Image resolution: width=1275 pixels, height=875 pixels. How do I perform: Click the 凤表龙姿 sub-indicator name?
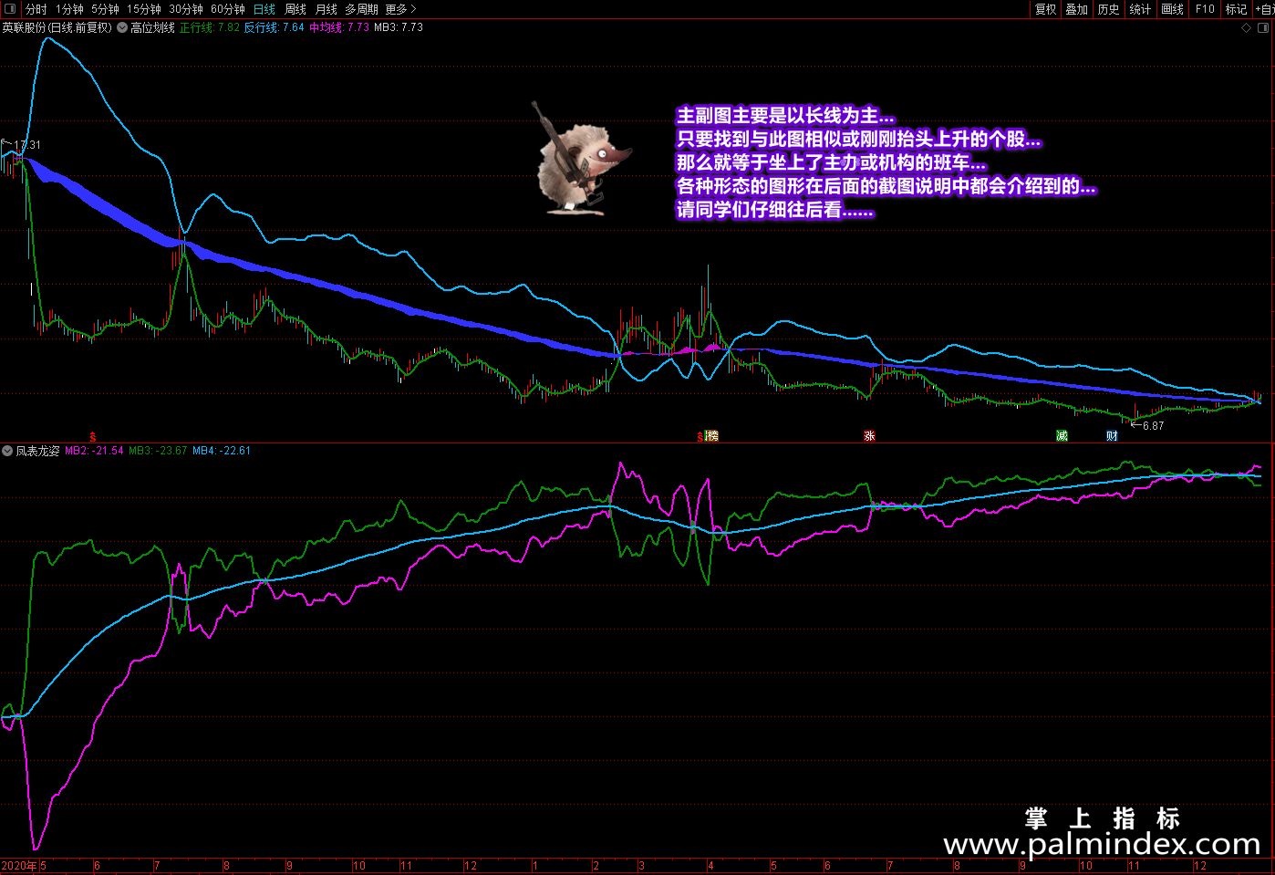pyautogui.click(x=37, y=451)
